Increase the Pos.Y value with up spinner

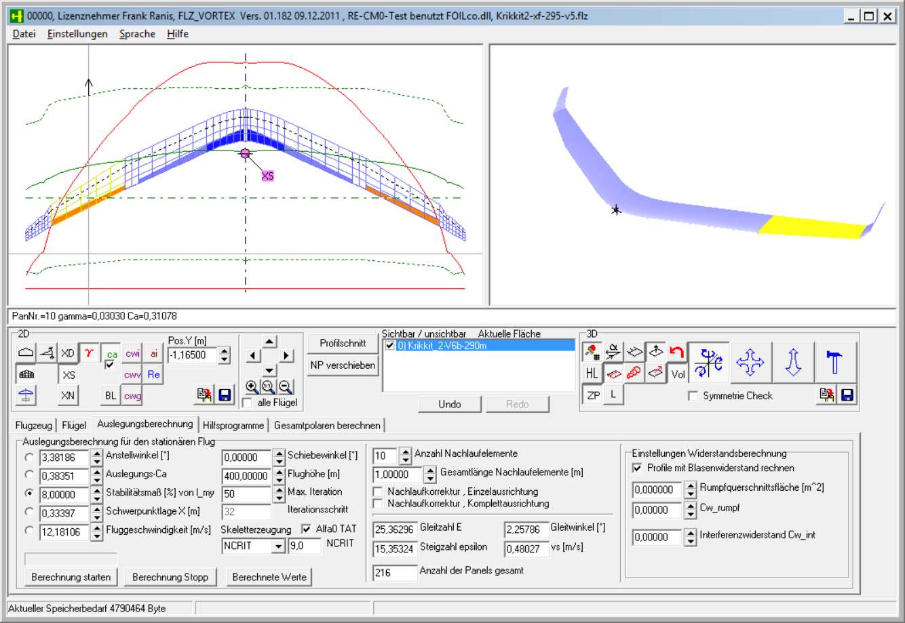pyautogui.click(x=225, y=351)
